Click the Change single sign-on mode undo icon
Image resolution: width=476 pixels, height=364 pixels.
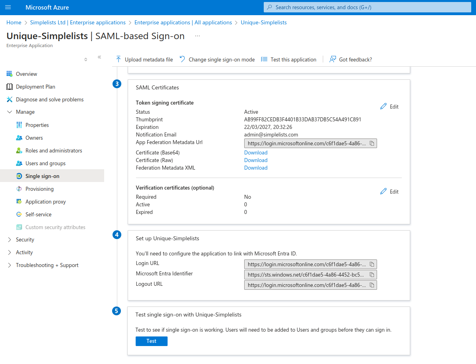click(182, 59)
